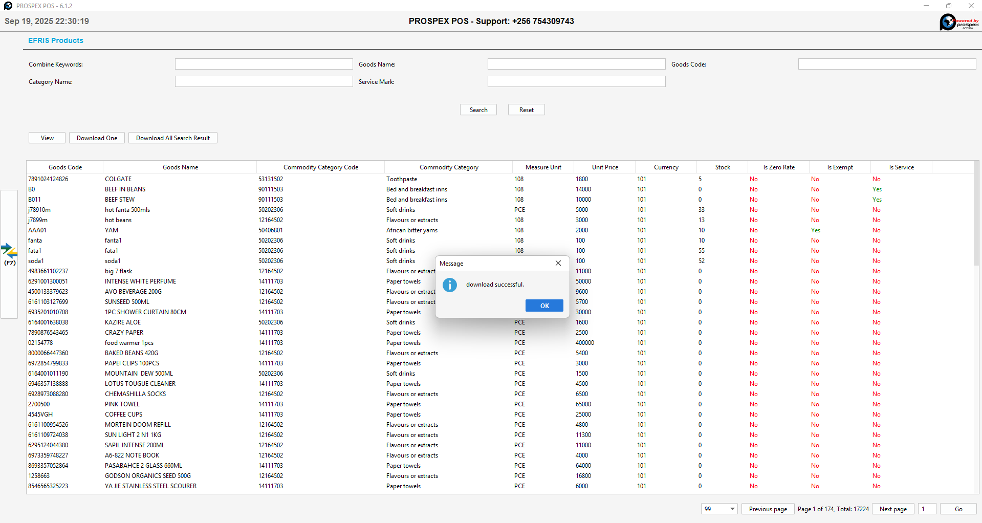The image size is (982, 523).
Task: Reset the search filters
Action: pos(526,110)
